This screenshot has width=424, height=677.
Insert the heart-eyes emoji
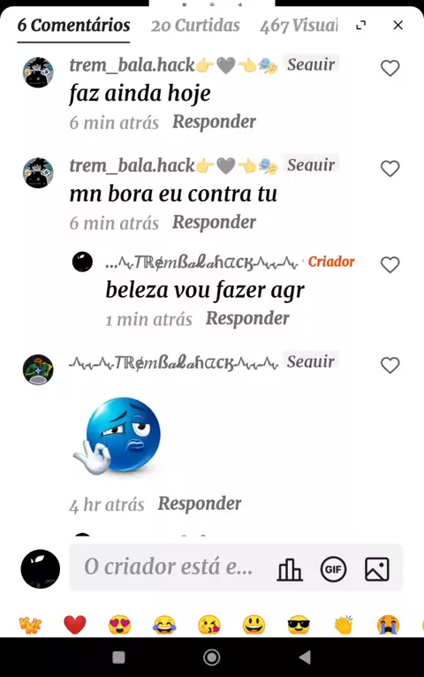point(120,625)
